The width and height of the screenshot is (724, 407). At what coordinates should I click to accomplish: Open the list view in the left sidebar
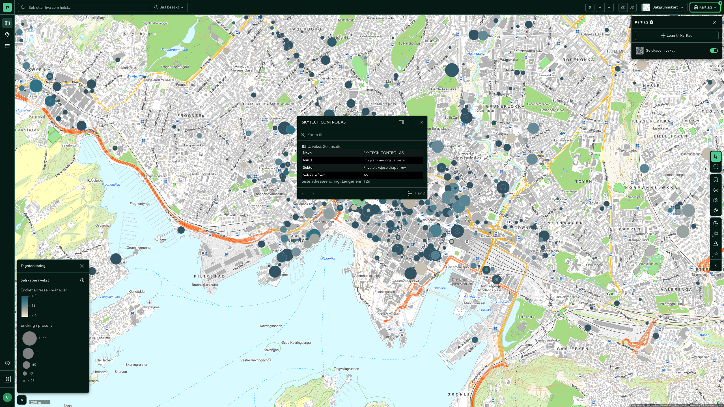[x=7, y=46]
